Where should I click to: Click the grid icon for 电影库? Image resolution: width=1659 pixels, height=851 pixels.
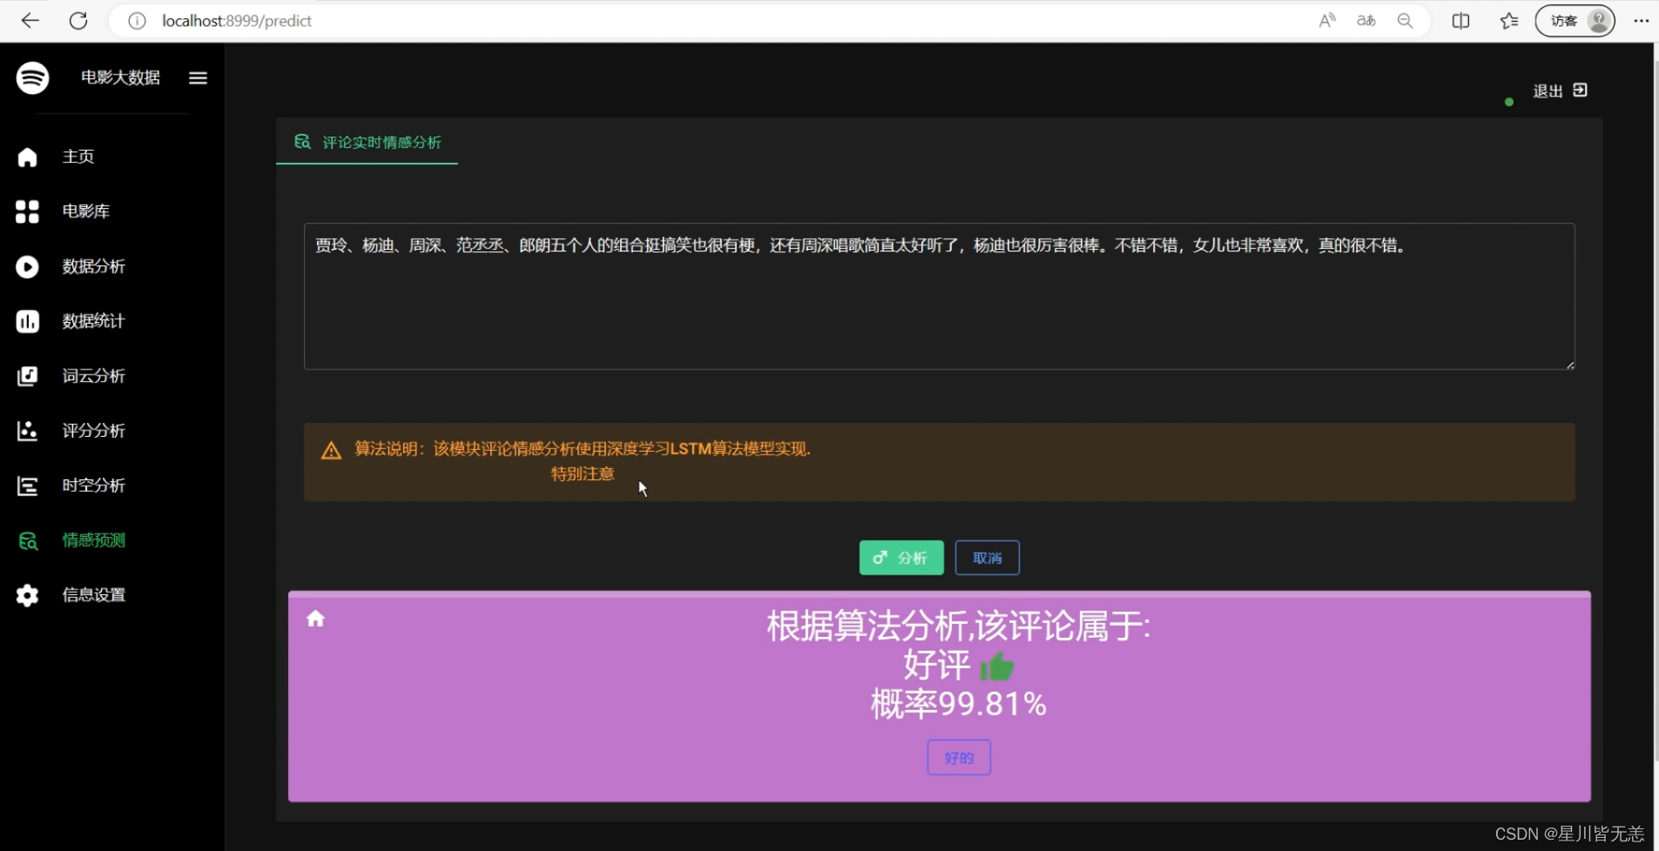click(27, 211)
